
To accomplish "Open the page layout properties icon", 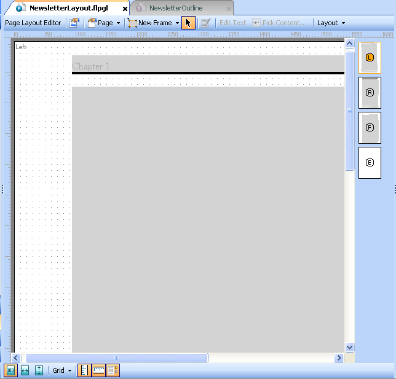I will click(74, 23).
